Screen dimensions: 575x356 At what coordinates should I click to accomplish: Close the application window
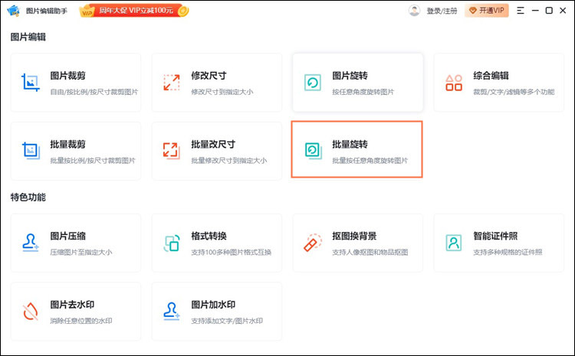pyautogui.click(x=563, y=10)
